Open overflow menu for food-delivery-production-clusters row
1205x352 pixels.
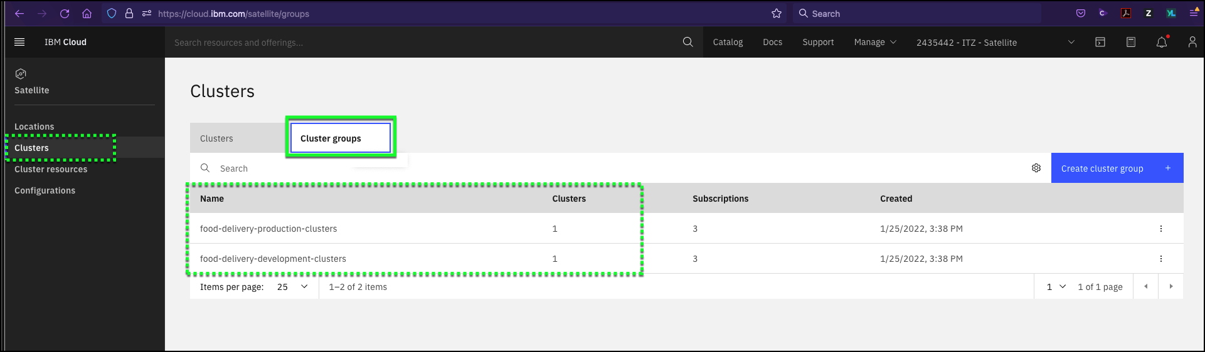point(1161,229)
